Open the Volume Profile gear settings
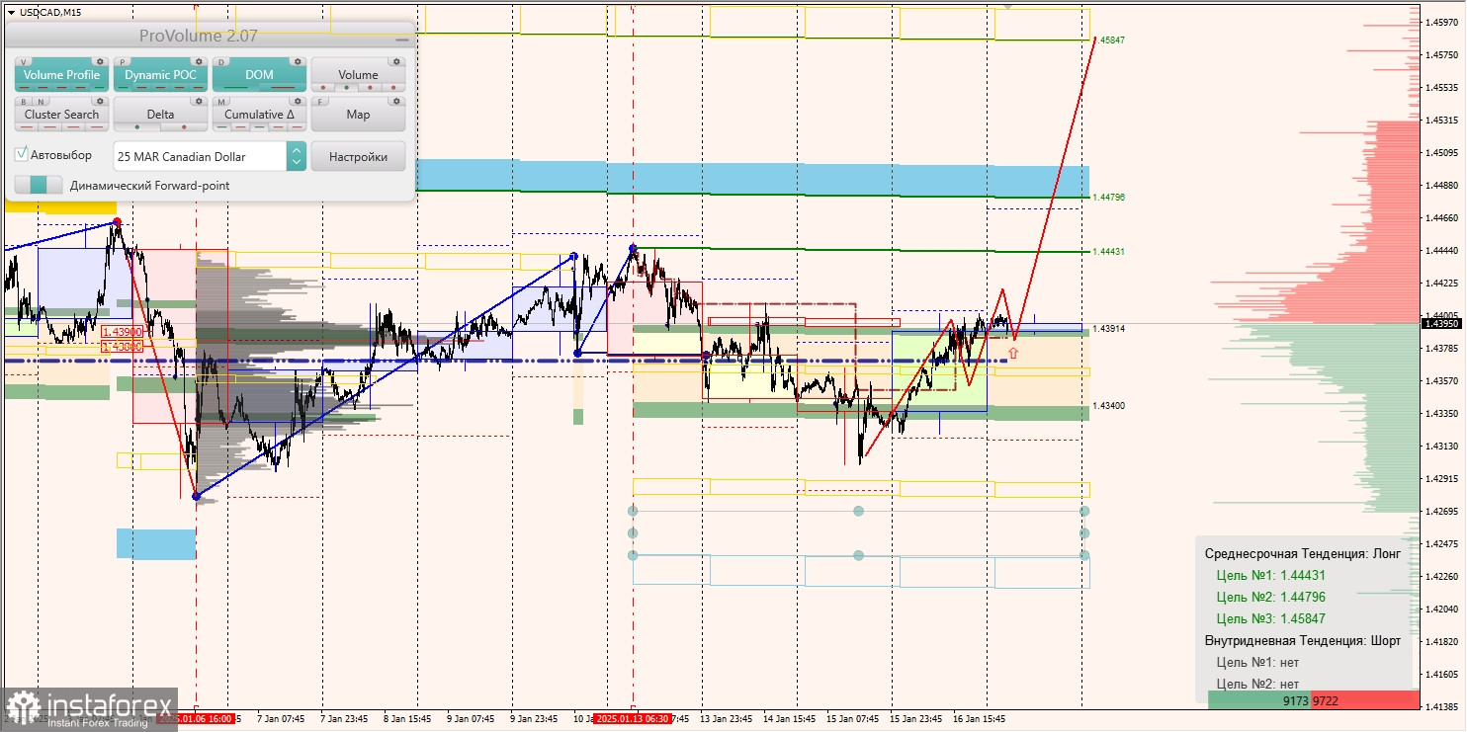Image resolution: width=1467 pixels, height=732 pixels. (100, 61)
